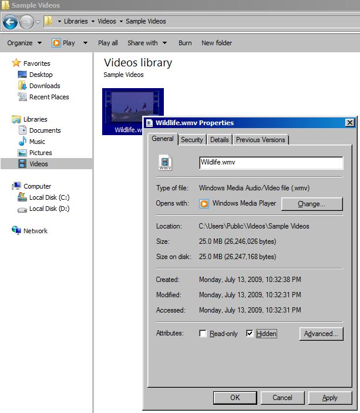Click the Videos filmstrip icon in sidebar
This screenshot has height=413, width=360.
tap(22, 163)
